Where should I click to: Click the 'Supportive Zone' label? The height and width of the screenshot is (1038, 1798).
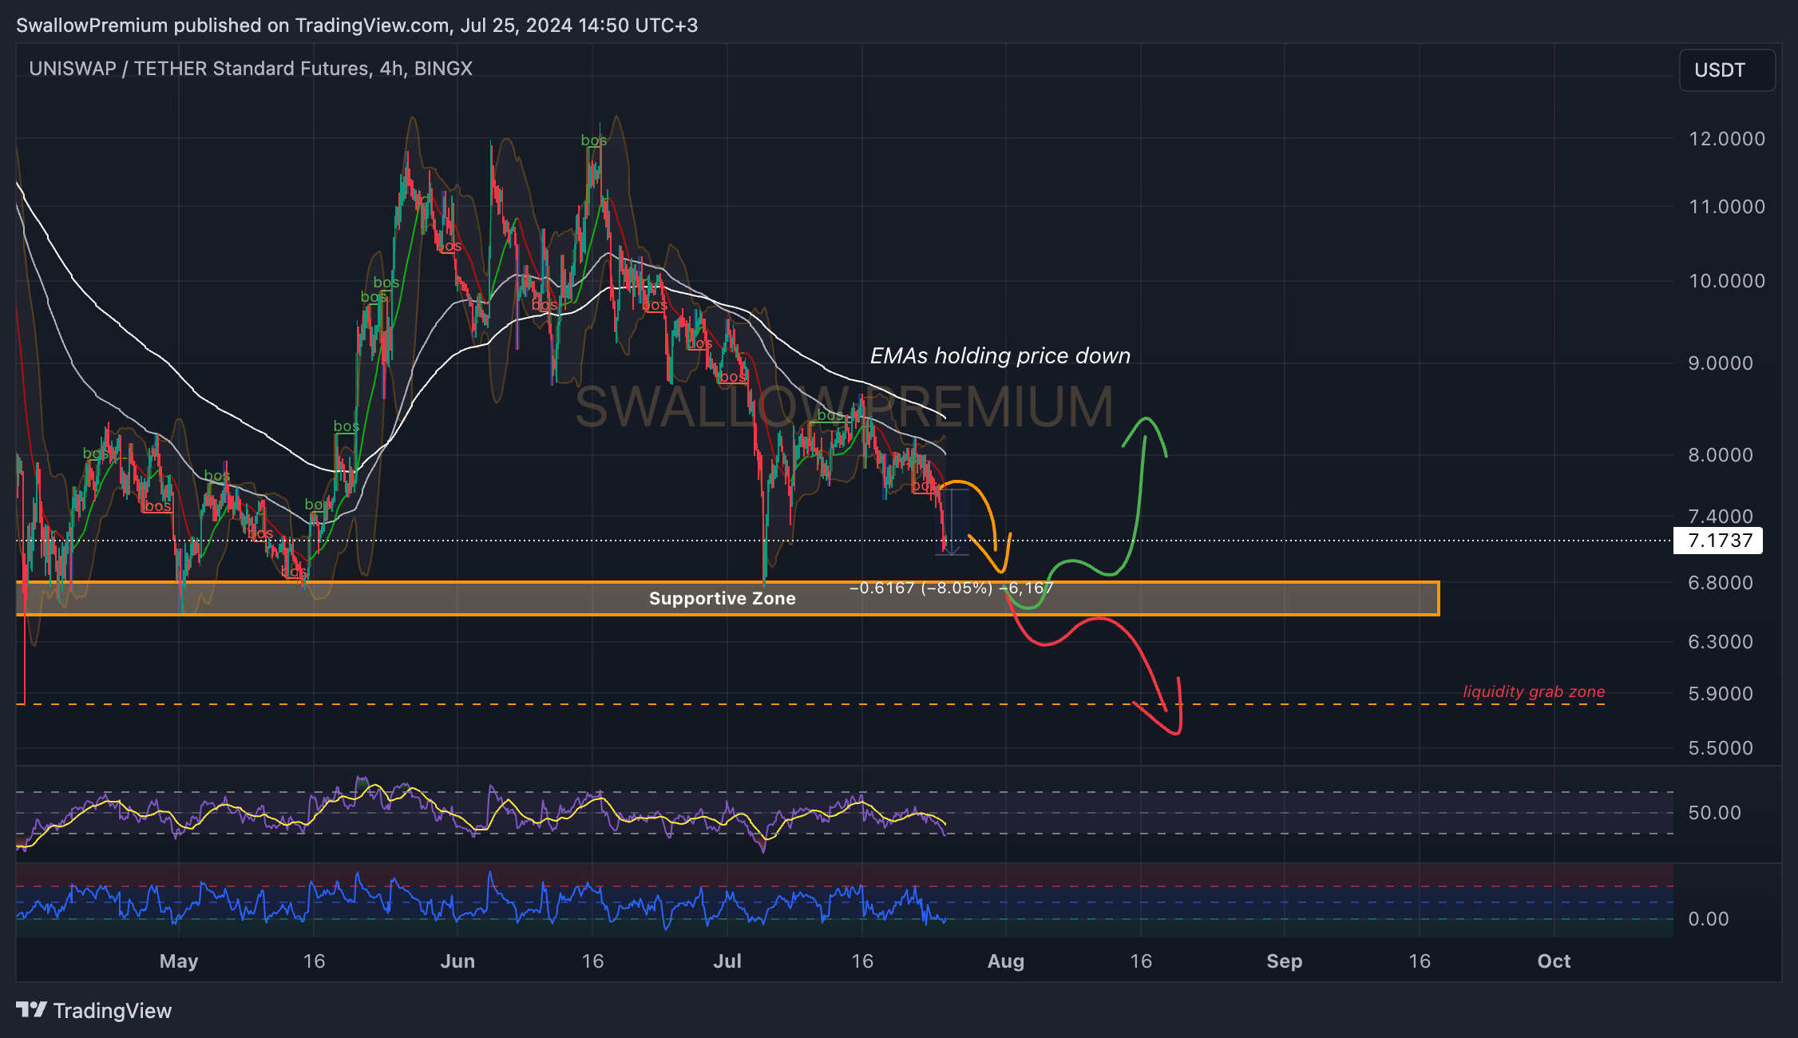click(x=722, y=599)
